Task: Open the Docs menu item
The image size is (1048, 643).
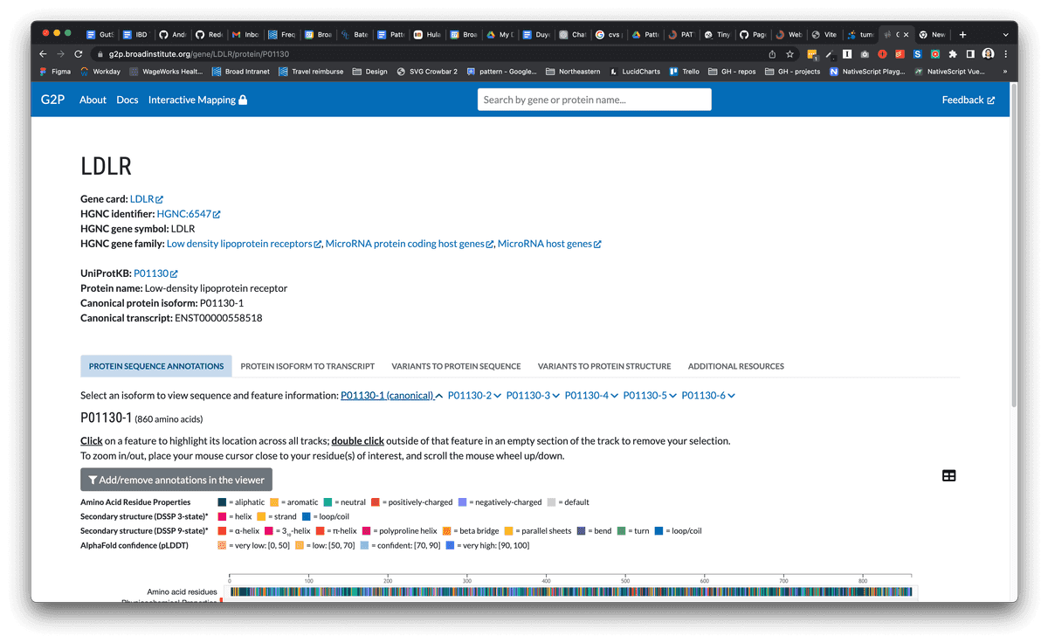Action: pos(128,100)
